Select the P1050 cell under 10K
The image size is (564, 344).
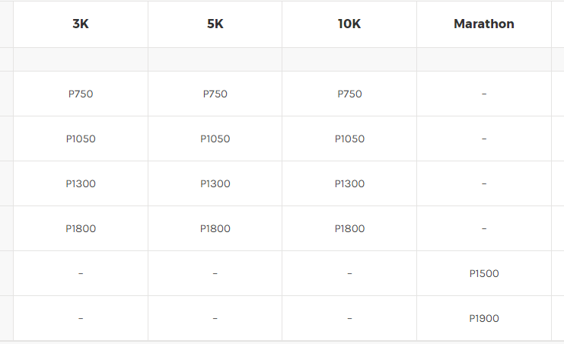click(349, 139)
